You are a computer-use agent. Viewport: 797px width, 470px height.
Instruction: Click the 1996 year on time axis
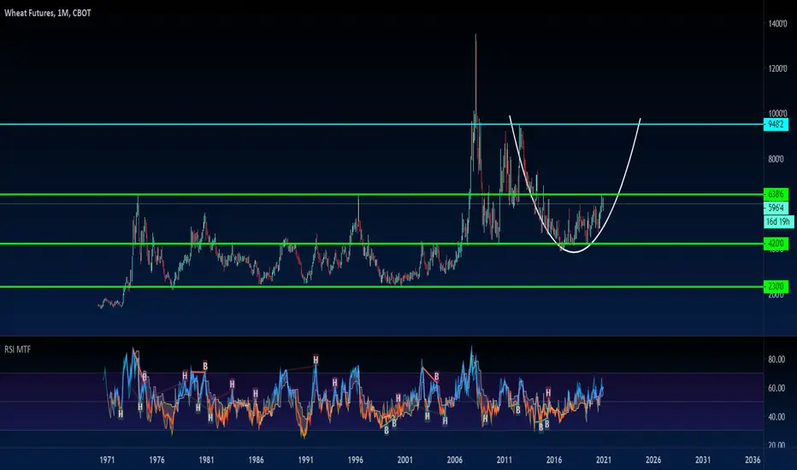[355, 460]
